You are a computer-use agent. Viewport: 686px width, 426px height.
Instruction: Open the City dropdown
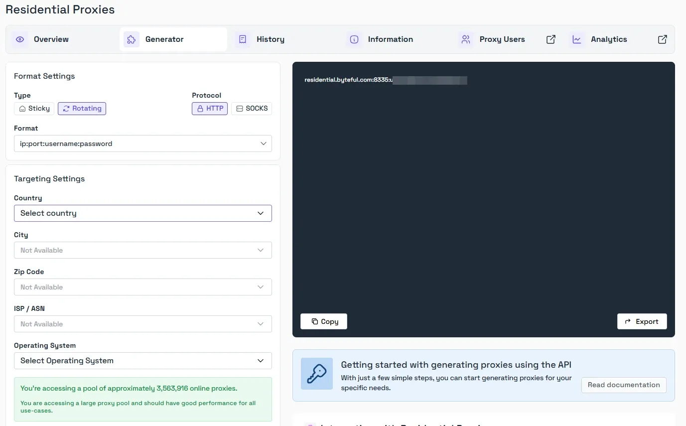[143, 250]
